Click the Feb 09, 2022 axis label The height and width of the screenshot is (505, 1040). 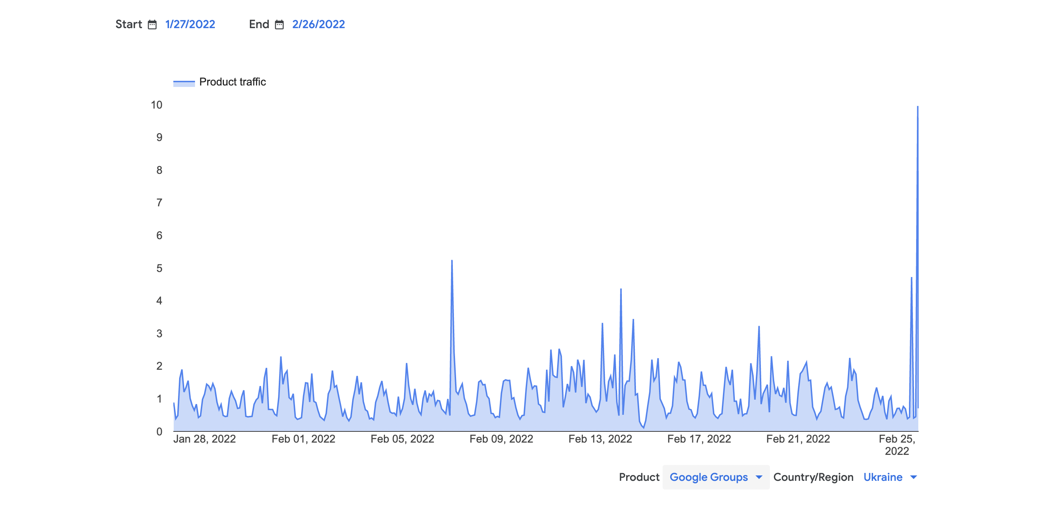click(x=501, y=439)
